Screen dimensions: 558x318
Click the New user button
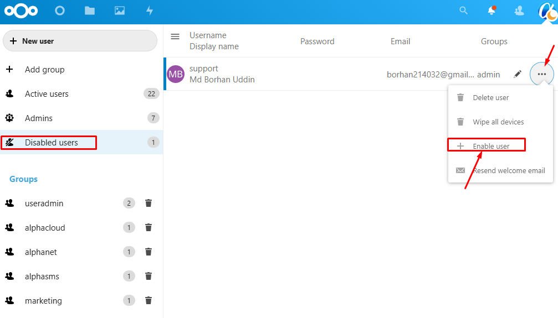pyautogui.click(x=80, y=41)
